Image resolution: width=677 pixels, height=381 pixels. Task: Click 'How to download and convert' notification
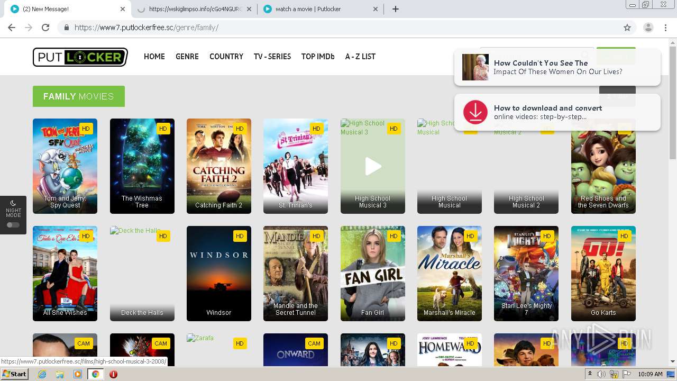557,112
